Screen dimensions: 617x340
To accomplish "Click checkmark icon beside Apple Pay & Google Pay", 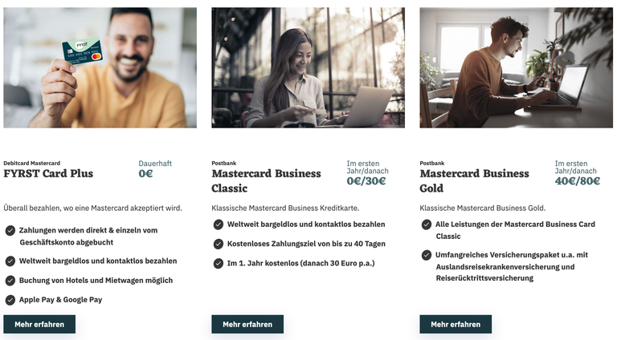I will point(10,300).
